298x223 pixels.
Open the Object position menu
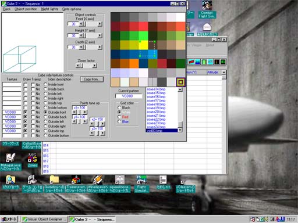[26, 9]
